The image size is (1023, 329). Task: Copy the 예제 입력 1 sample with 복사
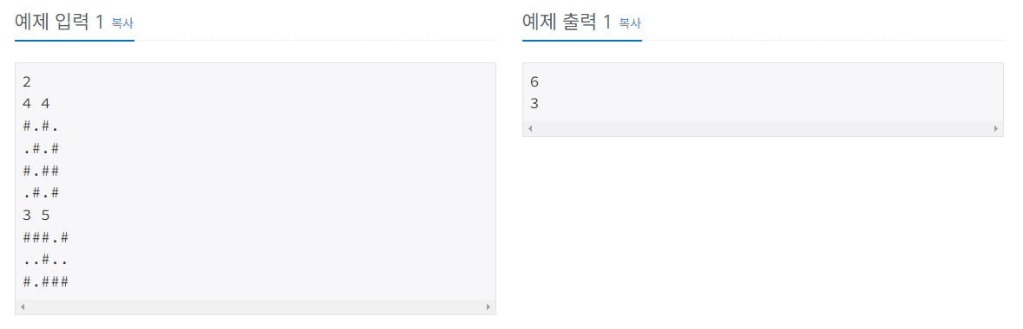[x=122, y=23]
